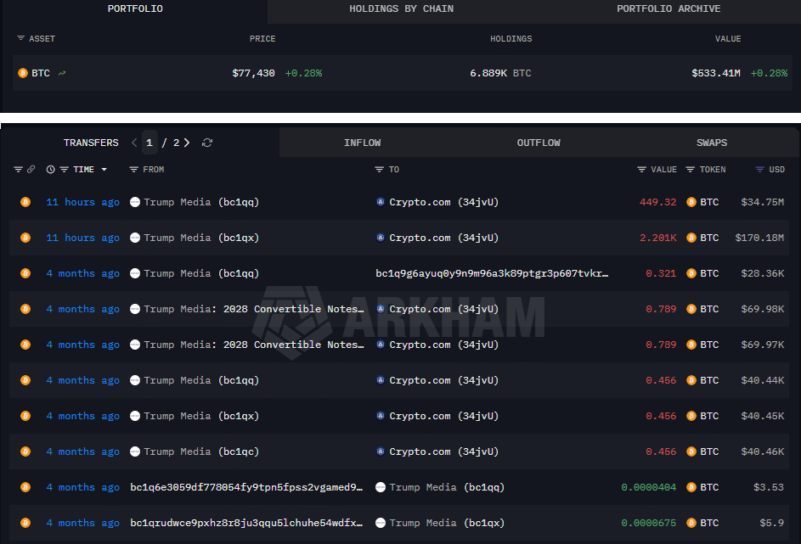The width and height of the screenshot is (801, 544).
Task: Go to next transfers page arrow
Action: [187, 143]
